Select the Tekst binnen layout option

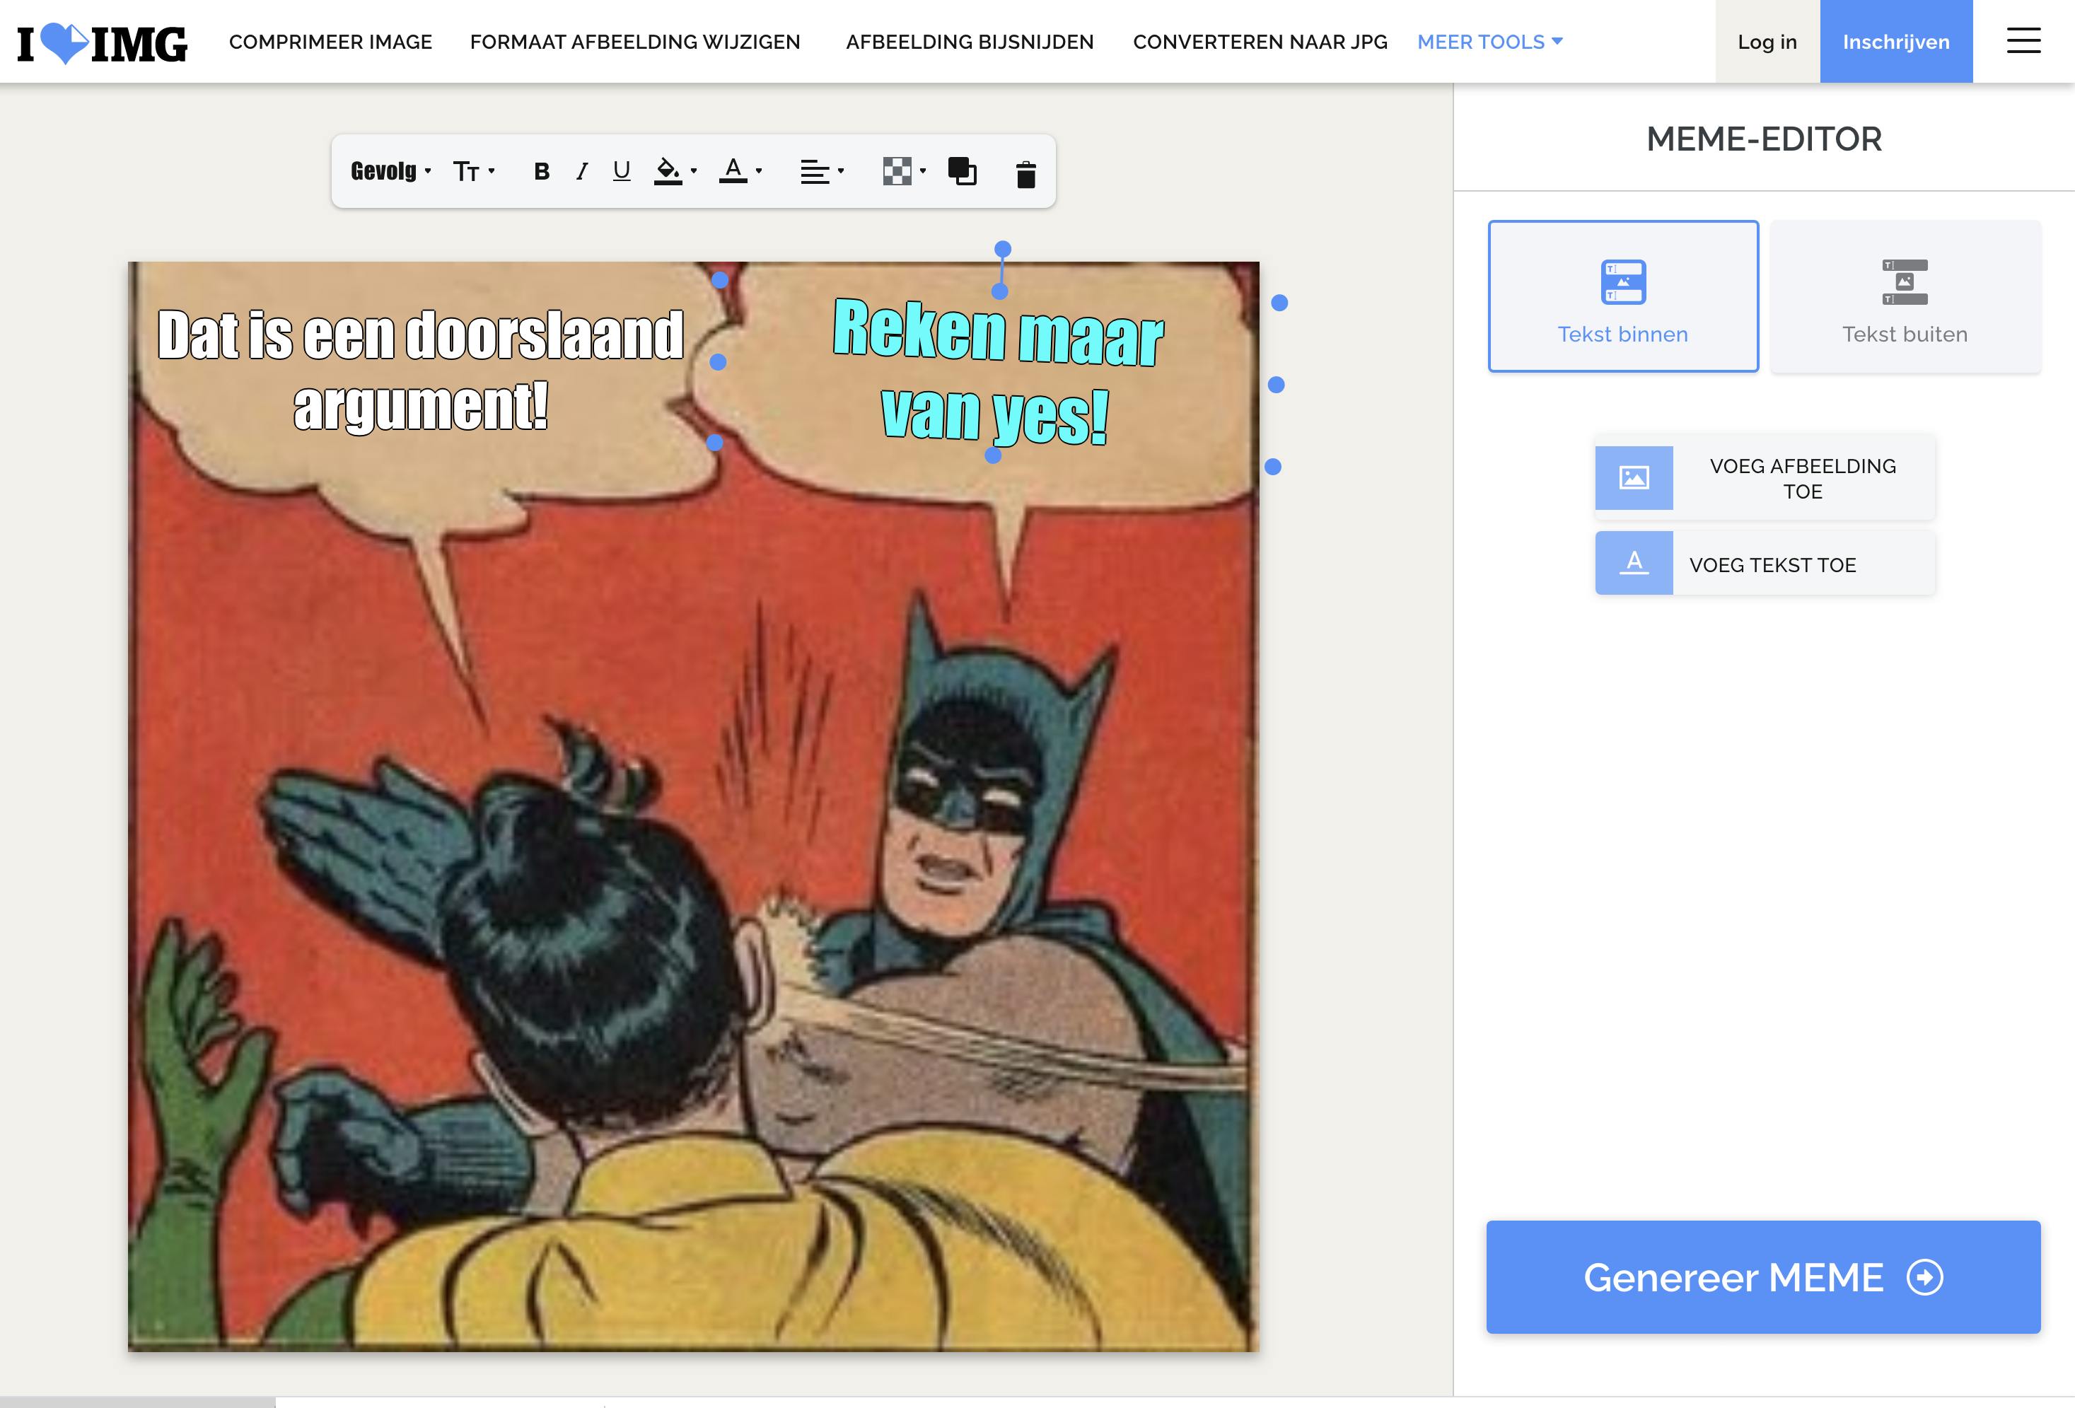[1622, 296]
